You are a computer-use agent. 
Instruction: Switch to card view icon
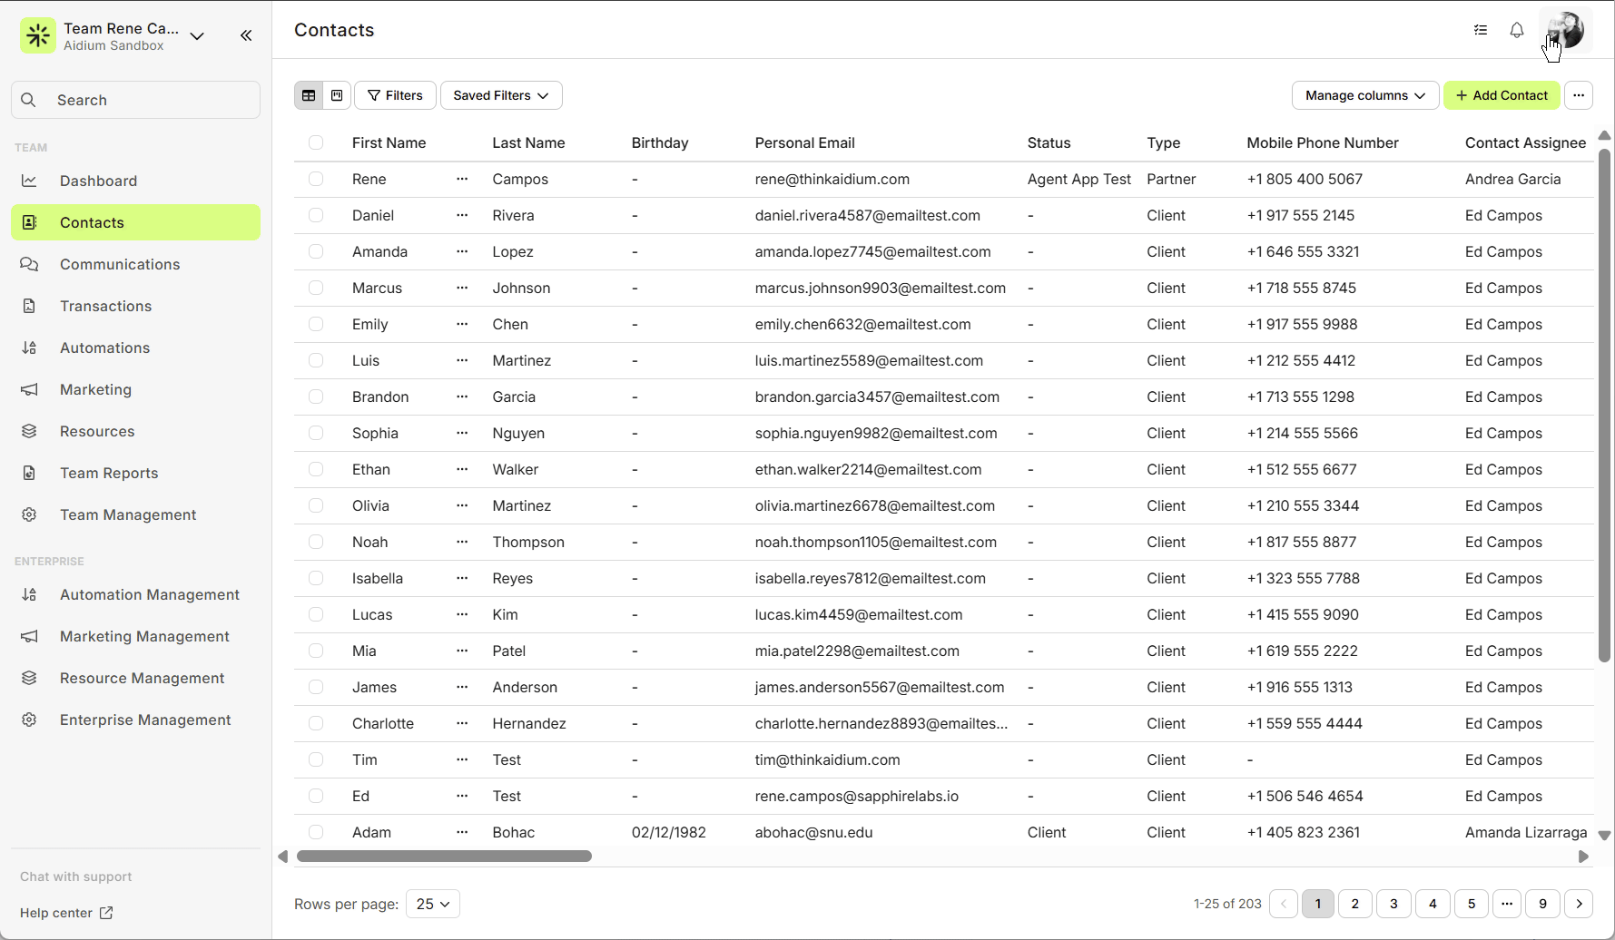[337, 95]
